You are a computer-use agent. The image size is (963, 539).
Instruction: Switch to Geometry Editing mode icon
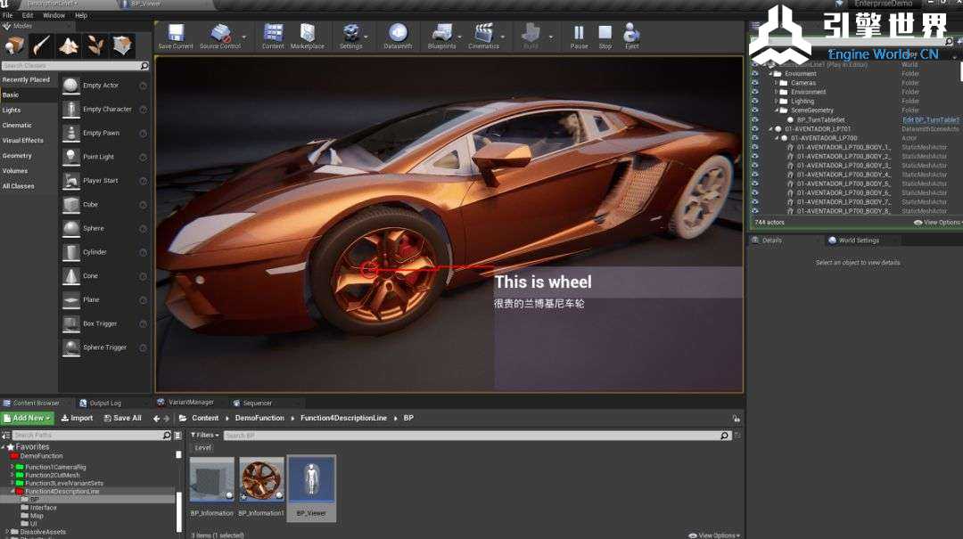point(122,45)
